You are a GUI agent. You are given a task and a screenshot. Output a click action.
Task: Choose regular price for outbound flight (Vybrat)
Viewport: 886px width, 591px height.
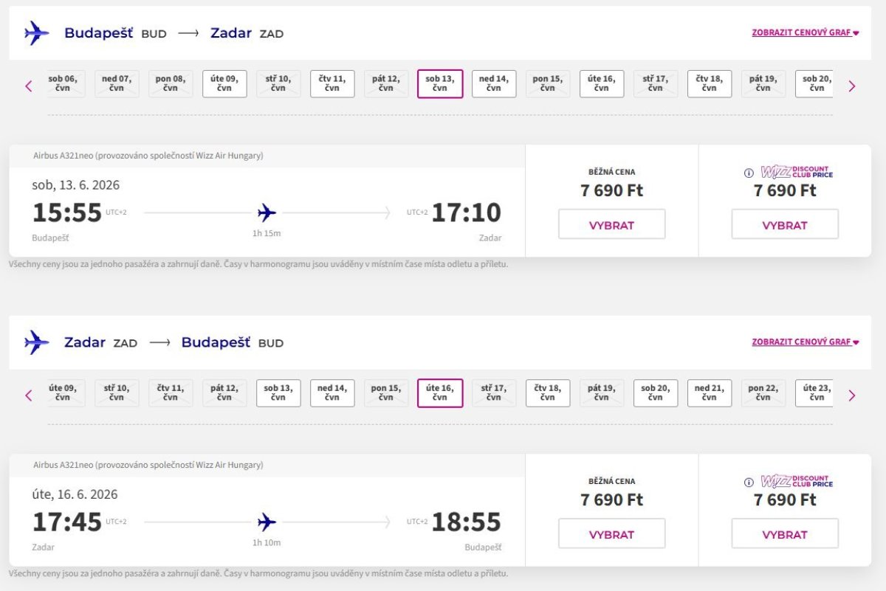tap(611, 225)
